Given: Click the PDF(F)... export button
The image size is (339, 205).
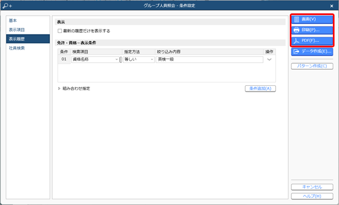Looking at the screenshot, I should tap(312, 41).
